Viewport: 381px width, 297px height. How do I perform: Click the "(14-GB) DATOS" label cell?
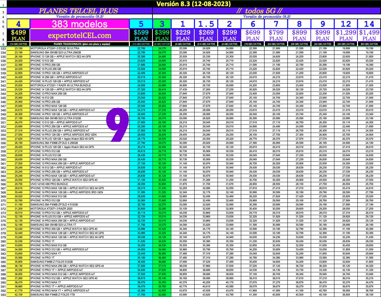point(141,44)
